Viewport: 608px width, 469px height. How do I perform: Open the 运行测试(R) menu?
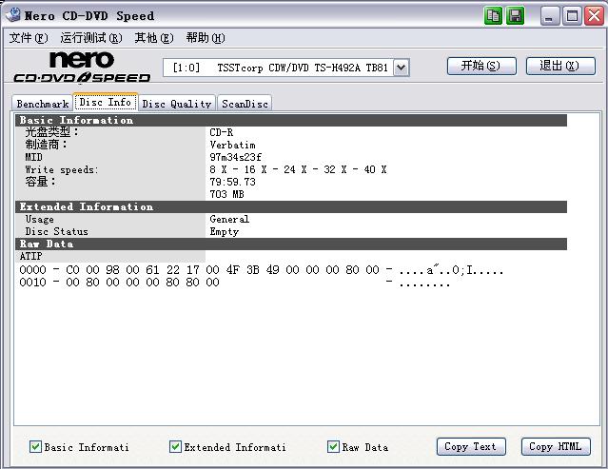click(91, 38)
